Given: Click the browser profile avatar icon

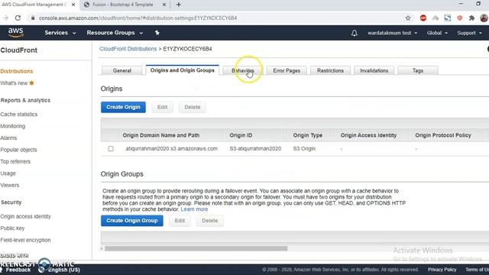Looking at the screenshot, I should [x=484, y=18].
